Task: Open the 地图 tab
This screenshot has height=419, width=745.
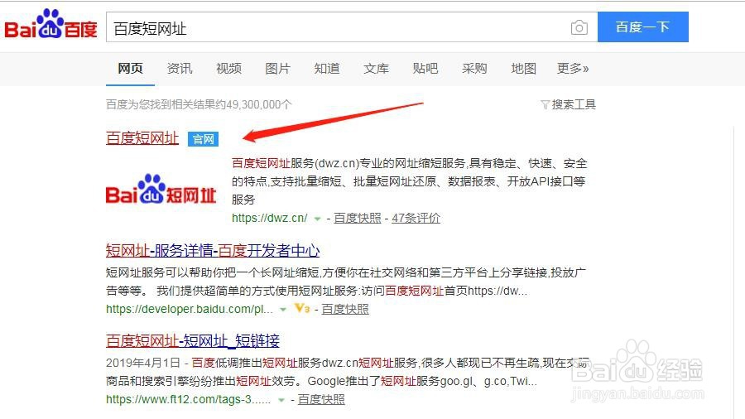Action: pos(524,69)
